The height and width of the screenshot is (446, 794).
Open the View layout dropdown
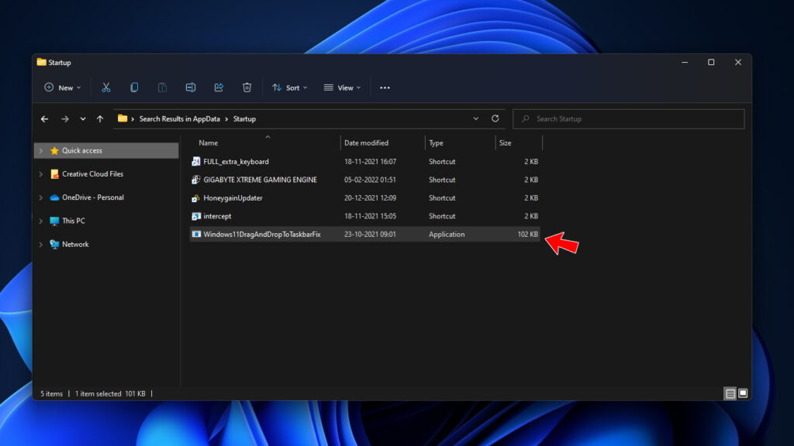click(342, 87)
